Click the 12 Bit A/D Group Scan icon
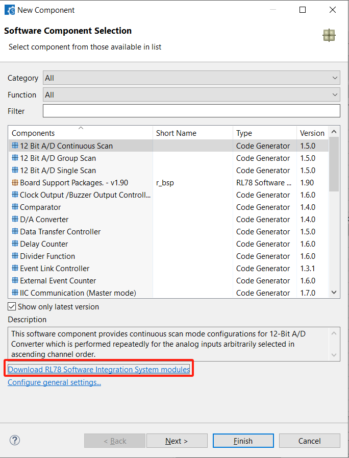The width and height of the screenshot is (349, 458). (15, 158)
